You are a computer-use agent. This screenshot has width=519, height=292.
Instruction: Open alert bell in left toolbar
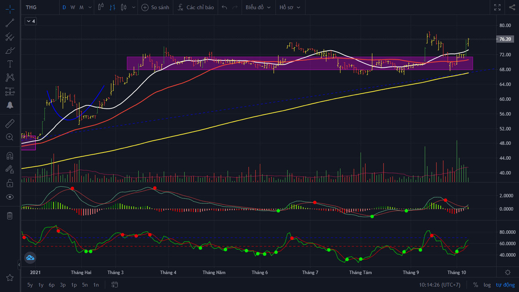(10, 105)
